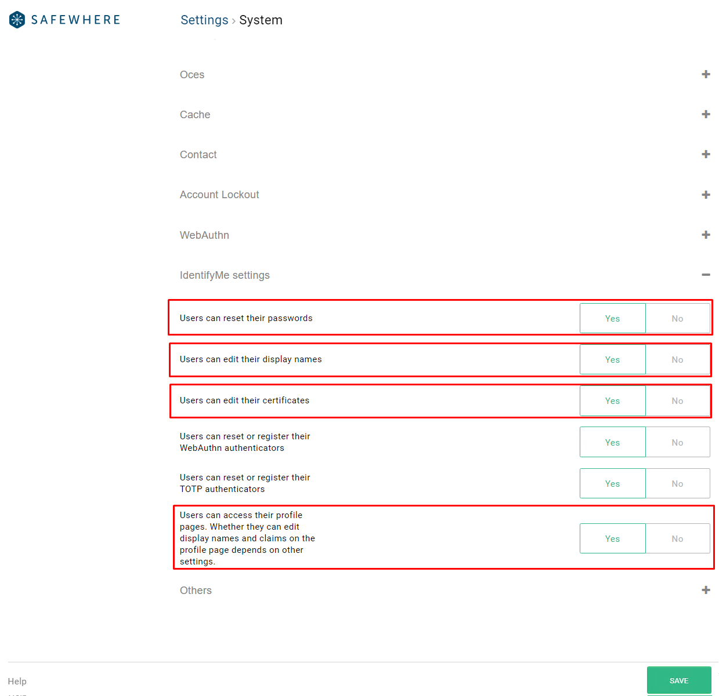This screenshot has width=719, height=696.
Task: Enable TOTP authenticators reset with Yes
Action: click(x=612, y=484)
